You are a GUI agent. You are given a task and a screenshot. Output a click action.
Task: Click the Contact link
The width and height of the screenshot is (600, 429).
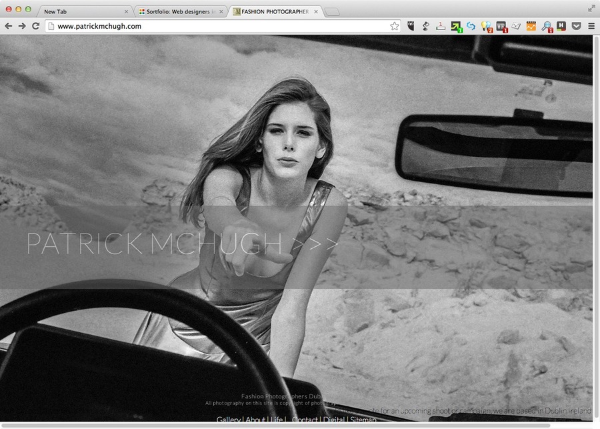[305, 420]
